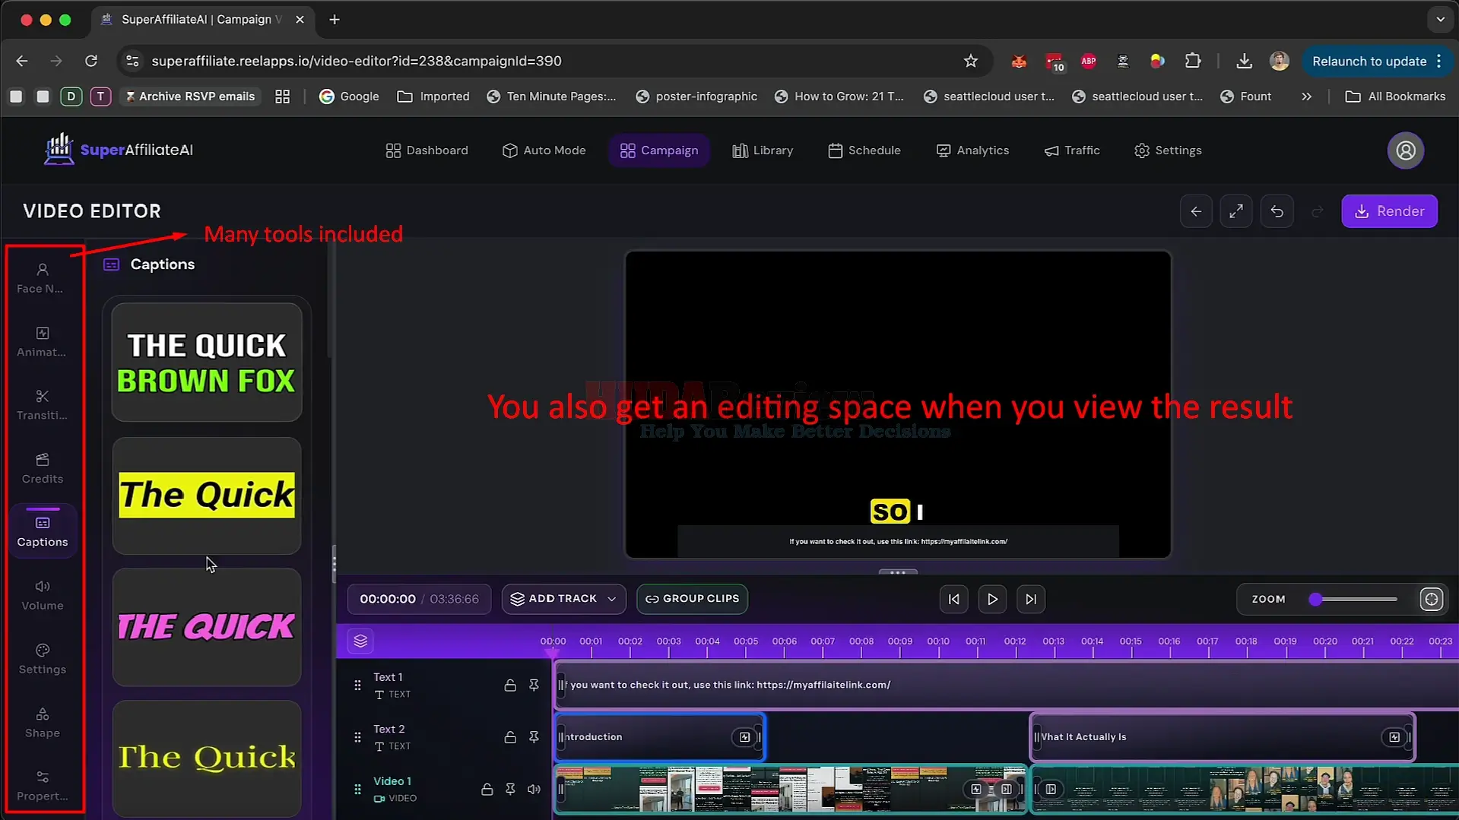This screenshot has width=1459, height=820.
Task: Mute the Video 1 track audio
Action: click(x=534, y=789)
